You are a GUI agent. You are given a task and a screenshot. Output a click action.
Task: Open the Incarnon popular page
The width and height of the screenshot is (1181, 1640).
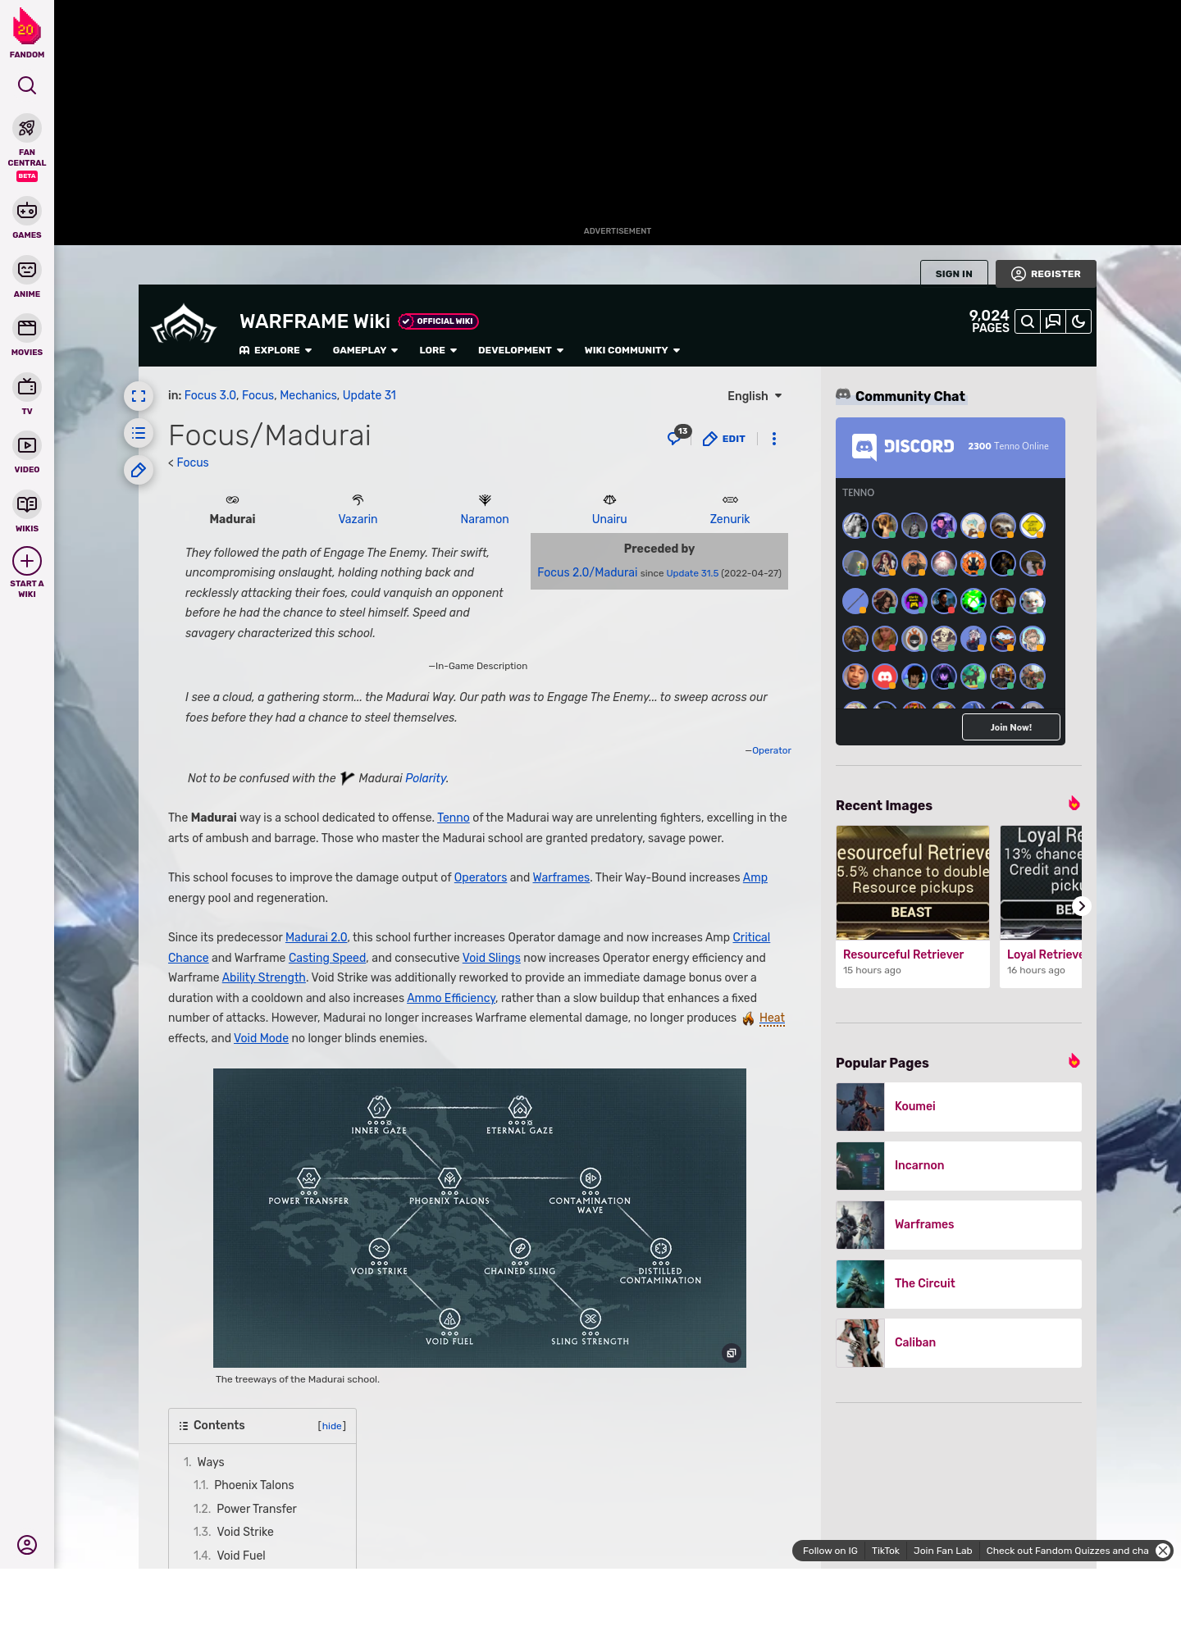[959, 1165]
